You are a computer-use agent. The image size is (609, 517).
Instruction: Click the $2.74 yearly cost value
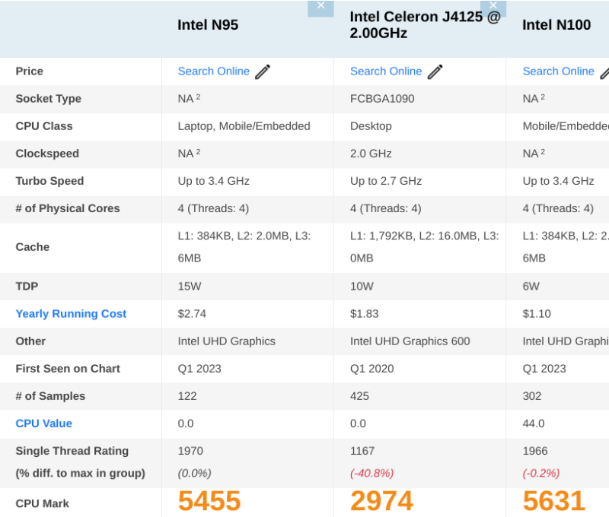pyautogui.click(x=192, y=314)
